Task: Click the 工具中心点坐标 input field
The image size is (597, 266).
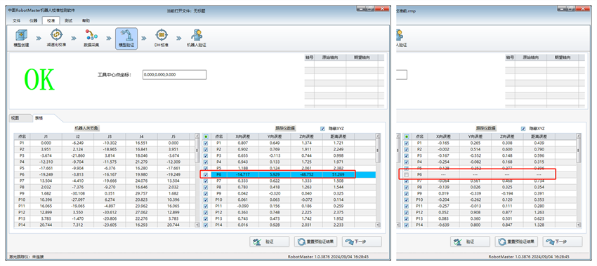Action: tap(174, 75)
